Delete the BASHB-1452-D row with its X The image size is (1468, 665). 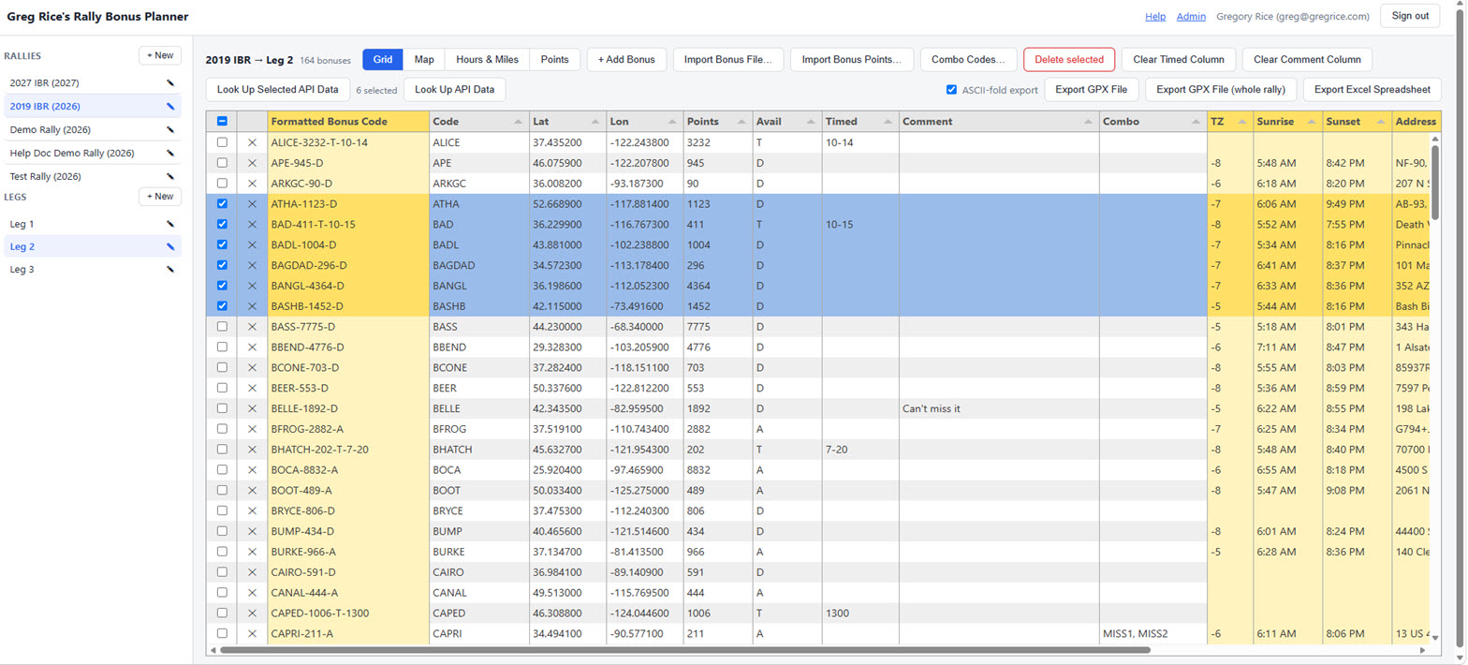252,306
